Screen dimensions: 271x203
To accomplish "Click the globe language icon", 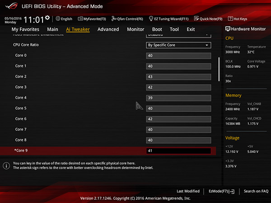I will click(58, 18).
